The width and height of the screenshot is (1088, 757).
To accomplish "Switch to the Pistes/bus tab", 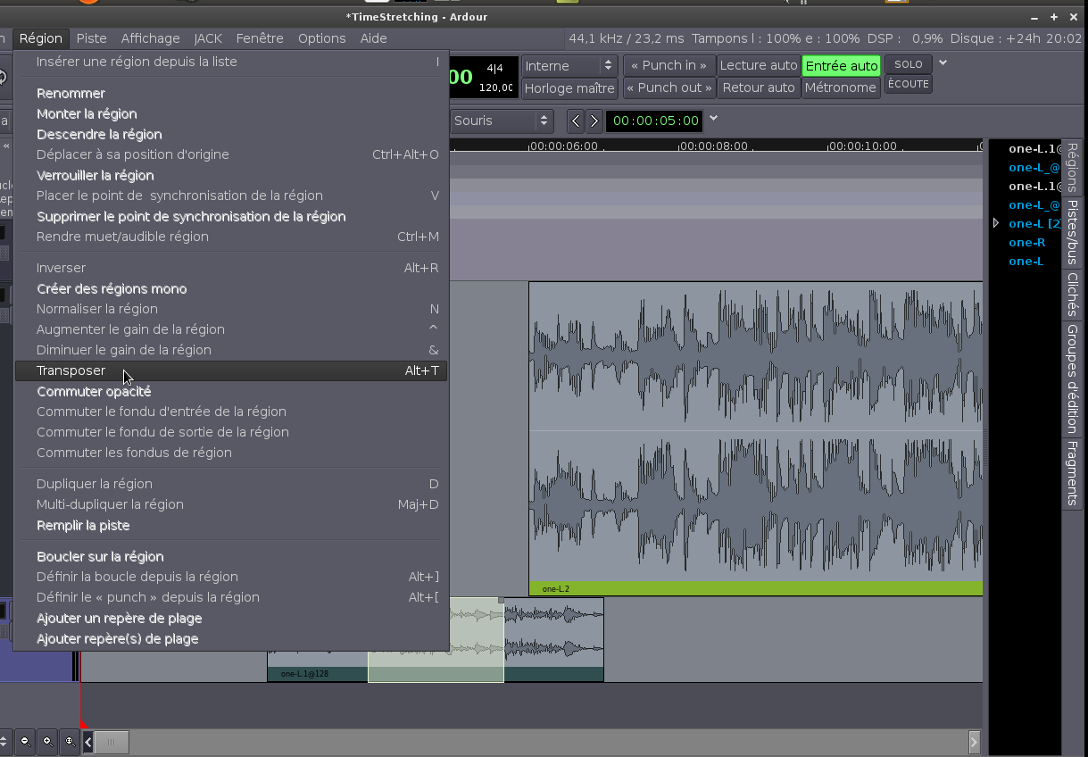I will pos(1073,232).
